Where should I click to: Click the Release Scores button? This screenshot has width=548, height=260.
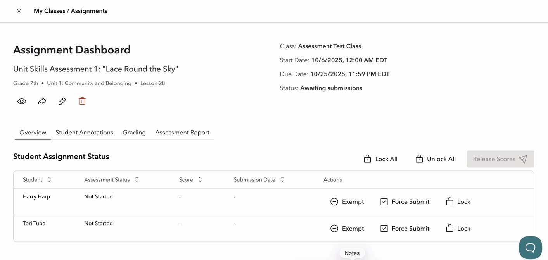pos(500,159)
